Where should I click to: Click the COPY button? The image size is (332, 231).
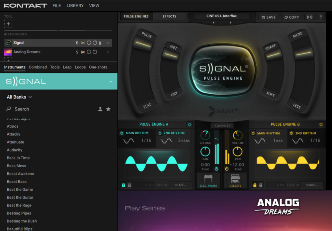pos(292,17)
